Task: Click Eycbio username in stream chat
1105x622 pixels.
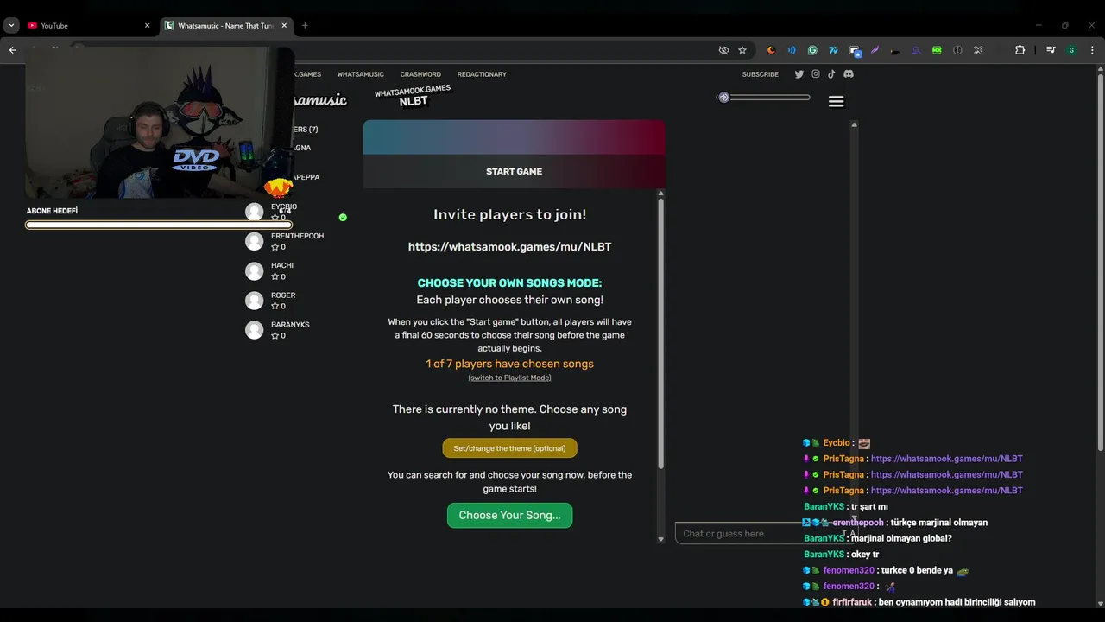Action: (837, 443)
